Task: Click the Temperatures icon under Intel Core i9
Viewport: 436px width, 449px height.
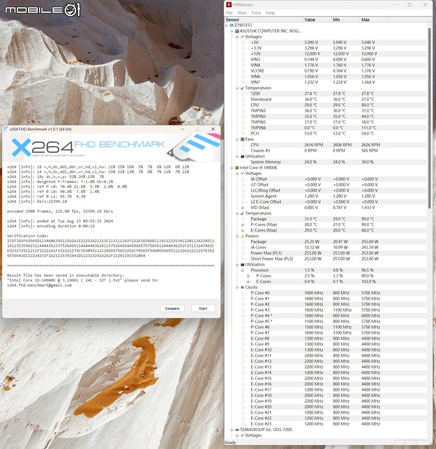Action: (x=243, y=213)
